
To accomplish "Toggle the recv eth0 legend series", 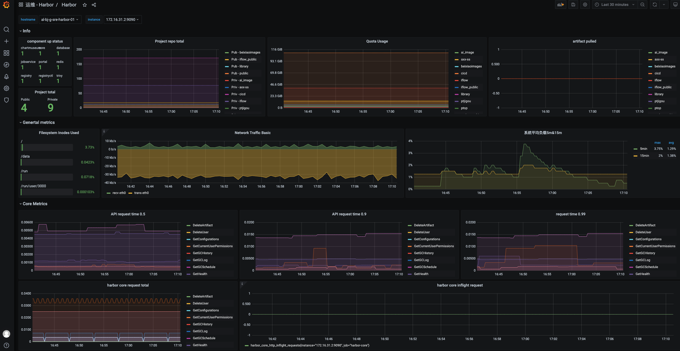I will [x=119, y=193].
